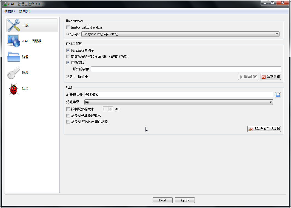Viewport: 291px width, 208px height.
Task: Minimize the iTALC window
Action: pyautogui.click(x=265, y=3)
